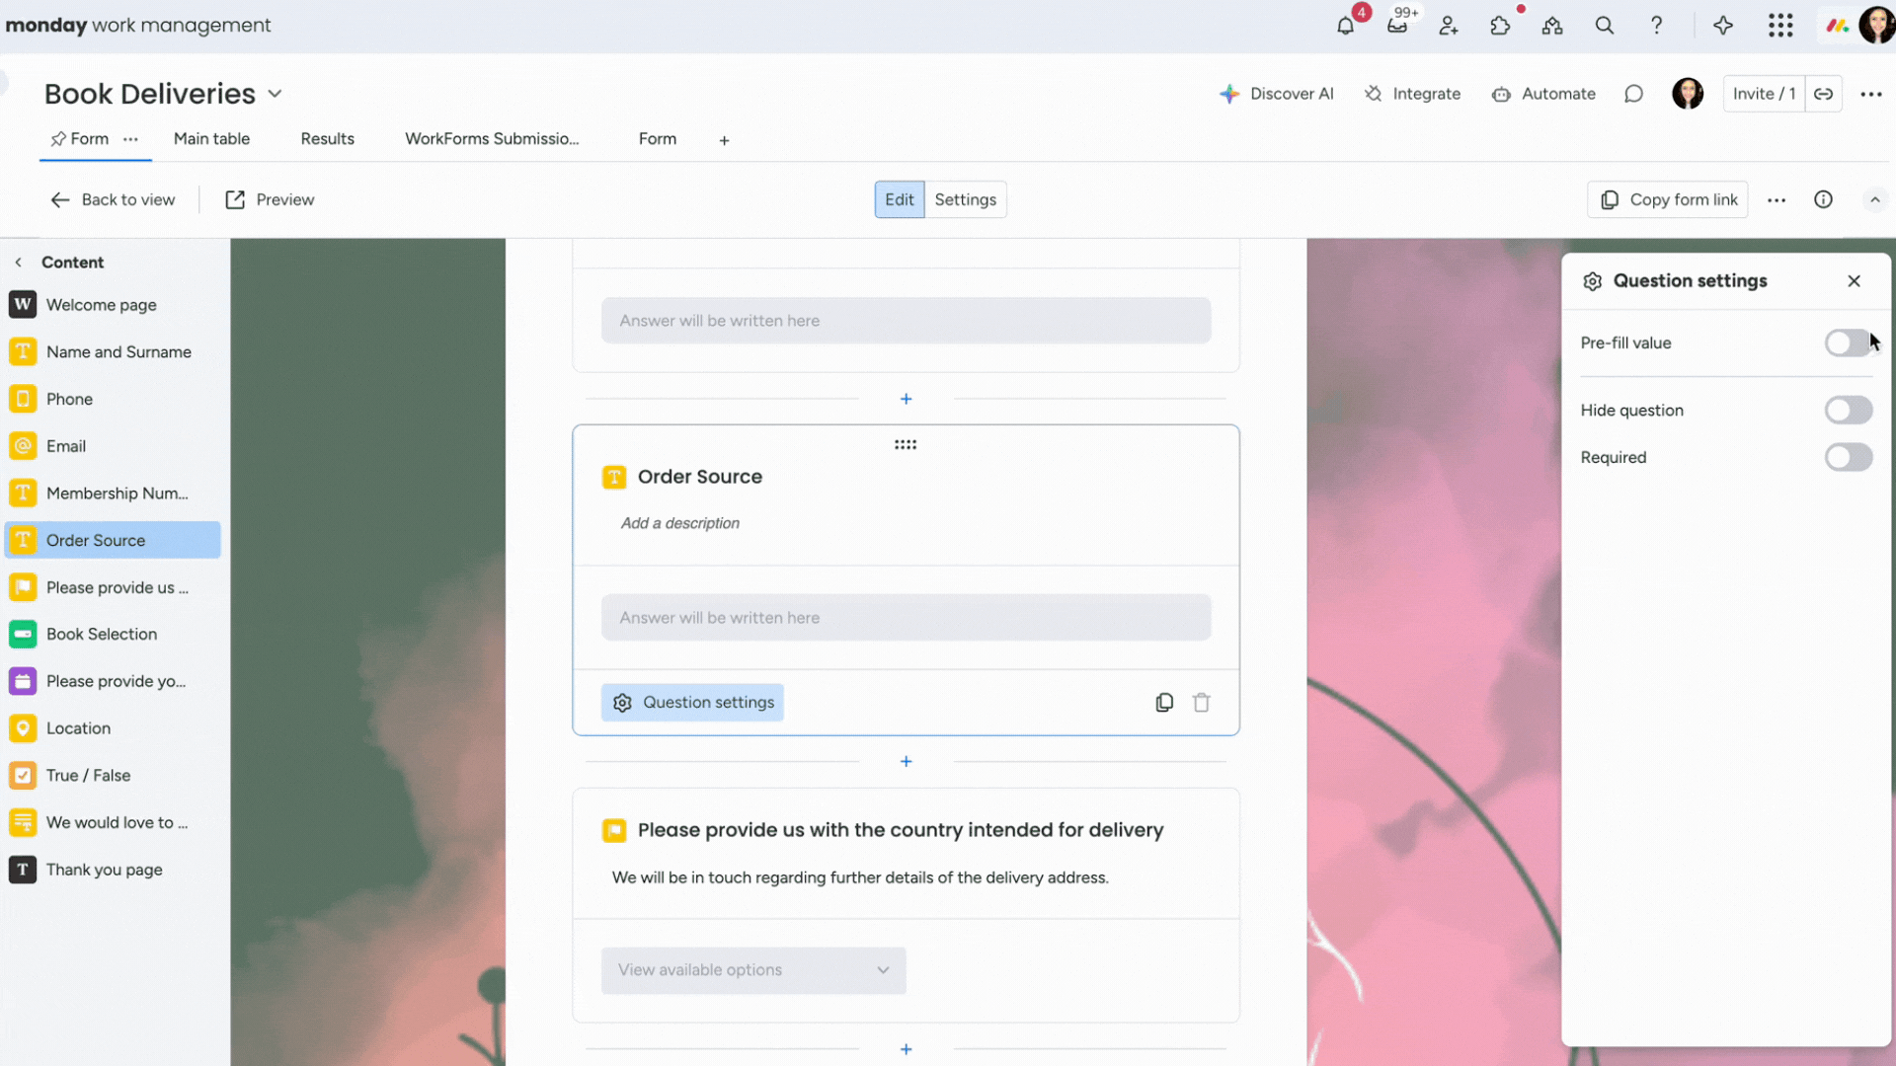This screenshot has width=1896, height=1066.
Task: Select the Settings mode tab
Action: 965,199
